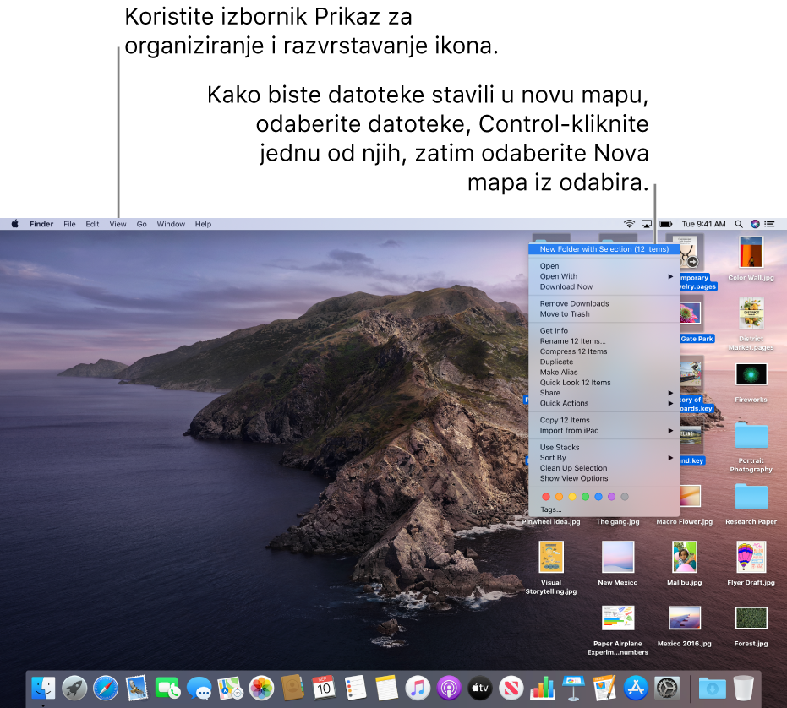
Task: Open Messages from the Dock
Action: pos(199,688)
